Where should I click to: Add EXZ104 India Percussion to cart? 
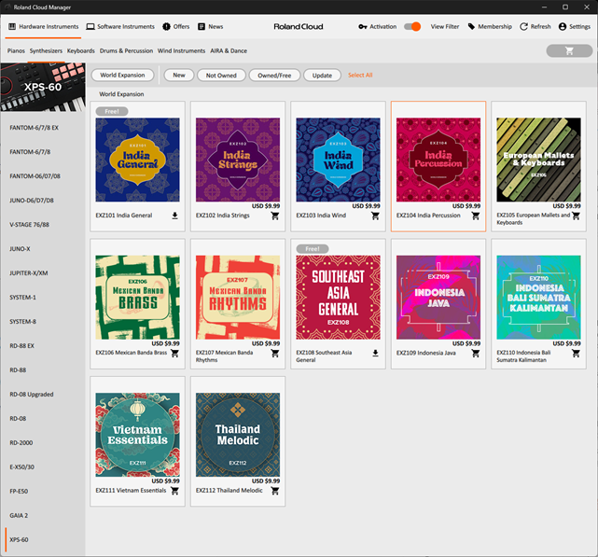[476, 216]
